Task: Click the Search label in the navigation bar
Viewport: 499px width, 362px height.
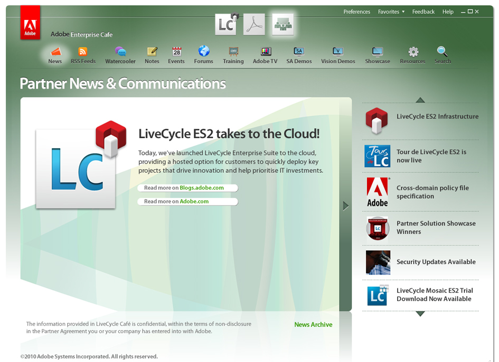Action: pos(442,61)
